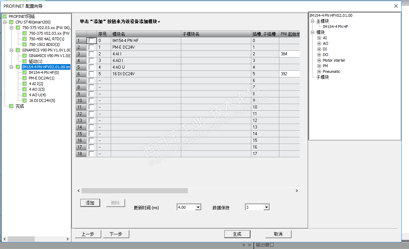Tick the checkbox in table row 18
409x249 pixels.
pyautogui.click(x=91, y=154)
